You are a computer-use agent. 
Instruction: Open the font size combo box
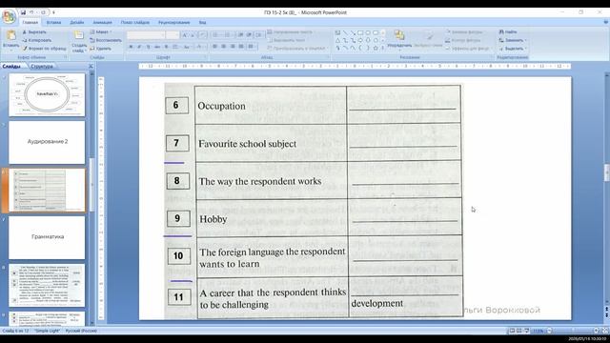pyautogui.click(x=172, y=35)
